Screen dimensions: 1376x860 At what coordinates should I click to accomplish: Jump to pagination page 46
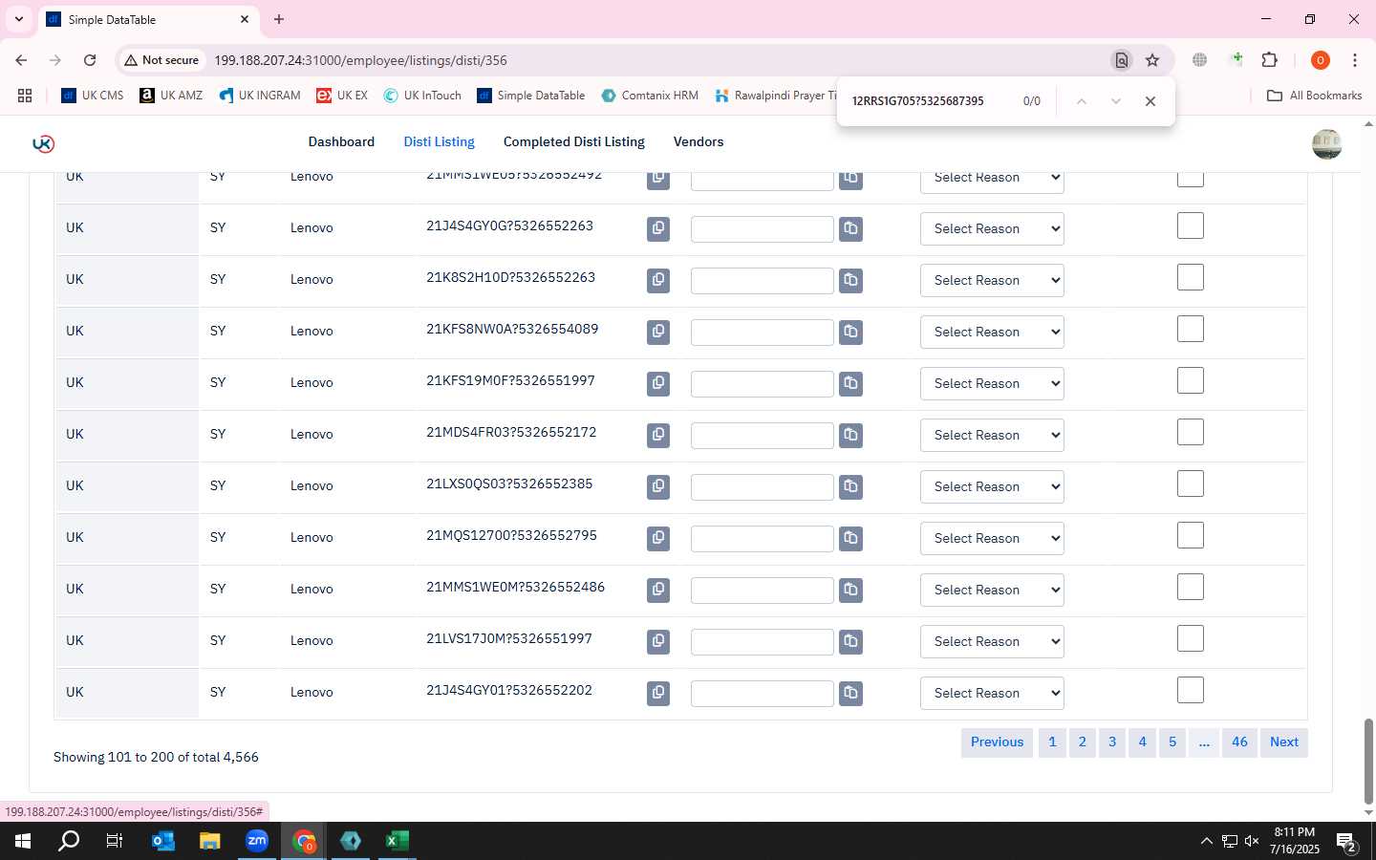point(1239,742)
